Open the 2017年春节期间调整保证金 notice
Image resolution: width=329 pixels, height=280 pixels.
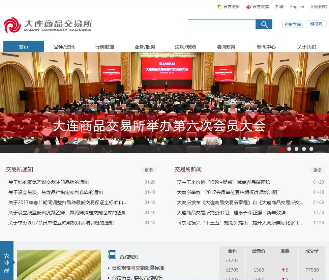[67, 203]
